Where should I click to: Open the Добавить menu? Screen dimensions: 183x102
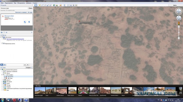point(29,3)
